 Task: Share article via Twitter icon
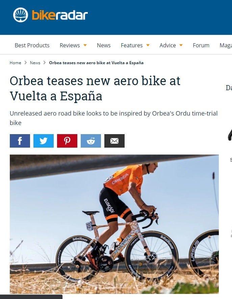(44, 141)
